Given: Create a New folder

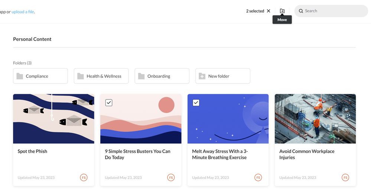Looking at the screenshot, I should (222, 76).
